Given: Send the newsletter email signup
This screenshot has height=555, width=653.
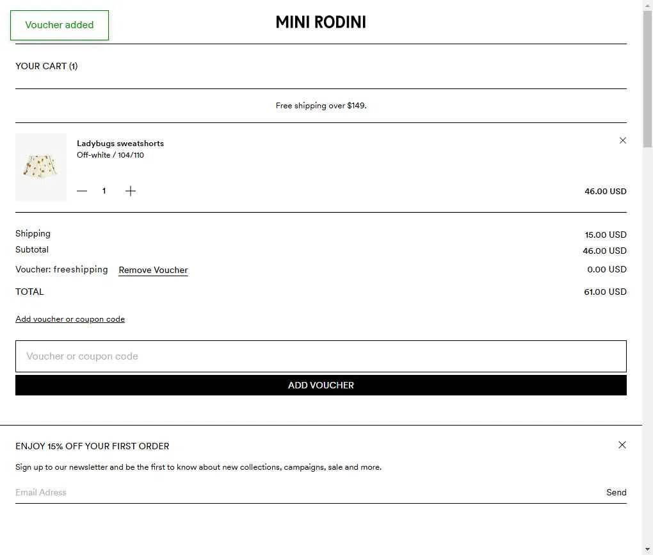Looking at the screenshot, I should (x=617, y=492).
